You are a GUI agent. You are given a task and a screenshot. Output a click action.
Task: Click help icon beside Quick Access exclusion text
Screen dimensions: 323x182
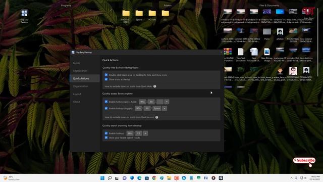pyautogui.click(x=157, y=117)
